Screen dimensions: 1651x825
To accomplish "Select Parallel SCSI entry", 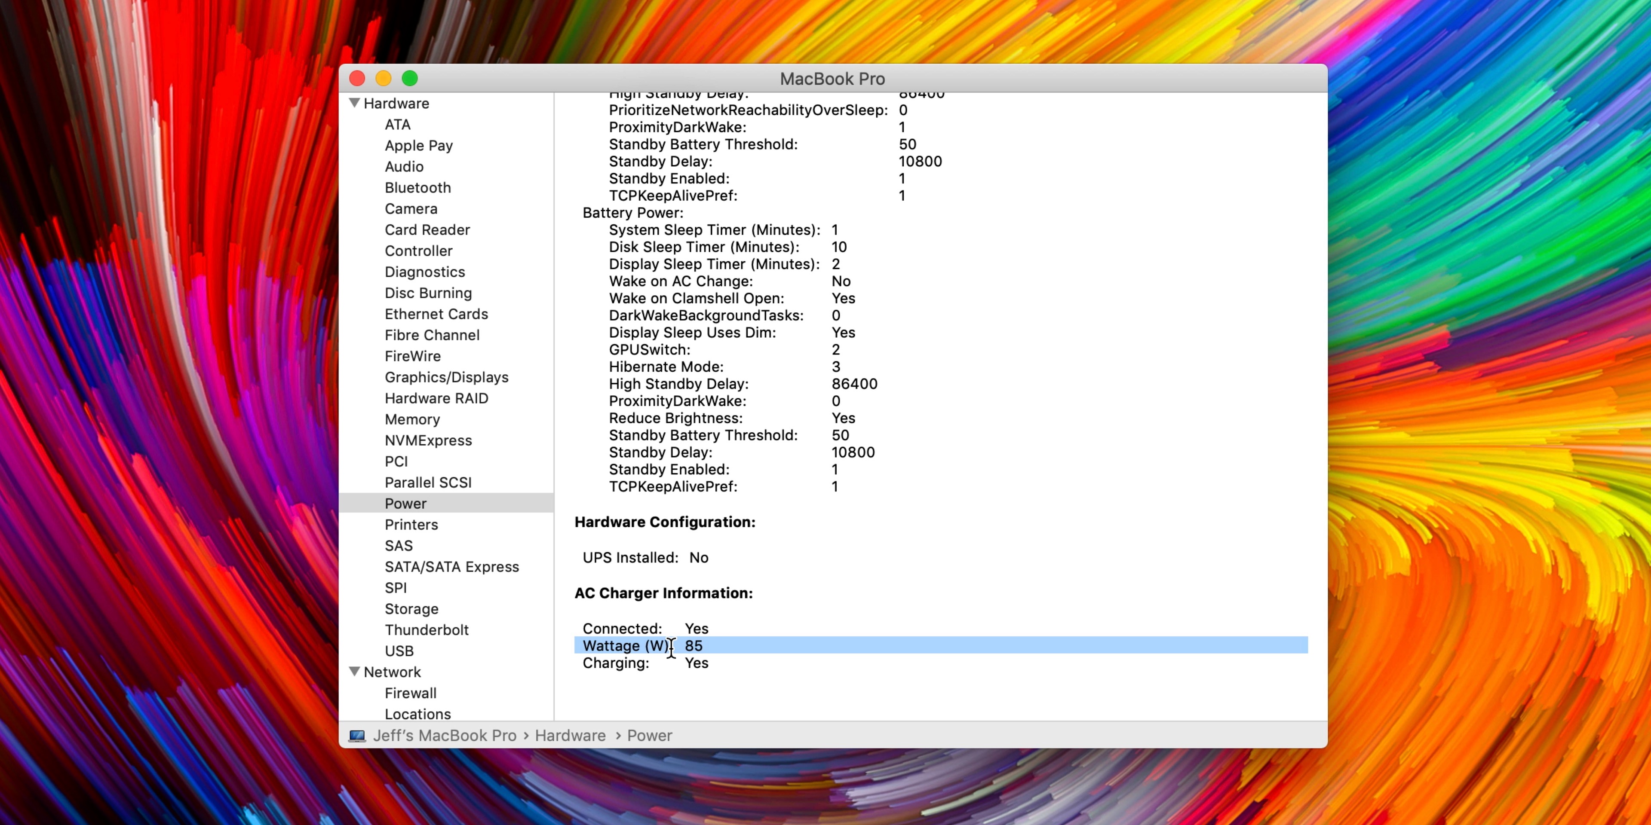I will coord(428,483).
